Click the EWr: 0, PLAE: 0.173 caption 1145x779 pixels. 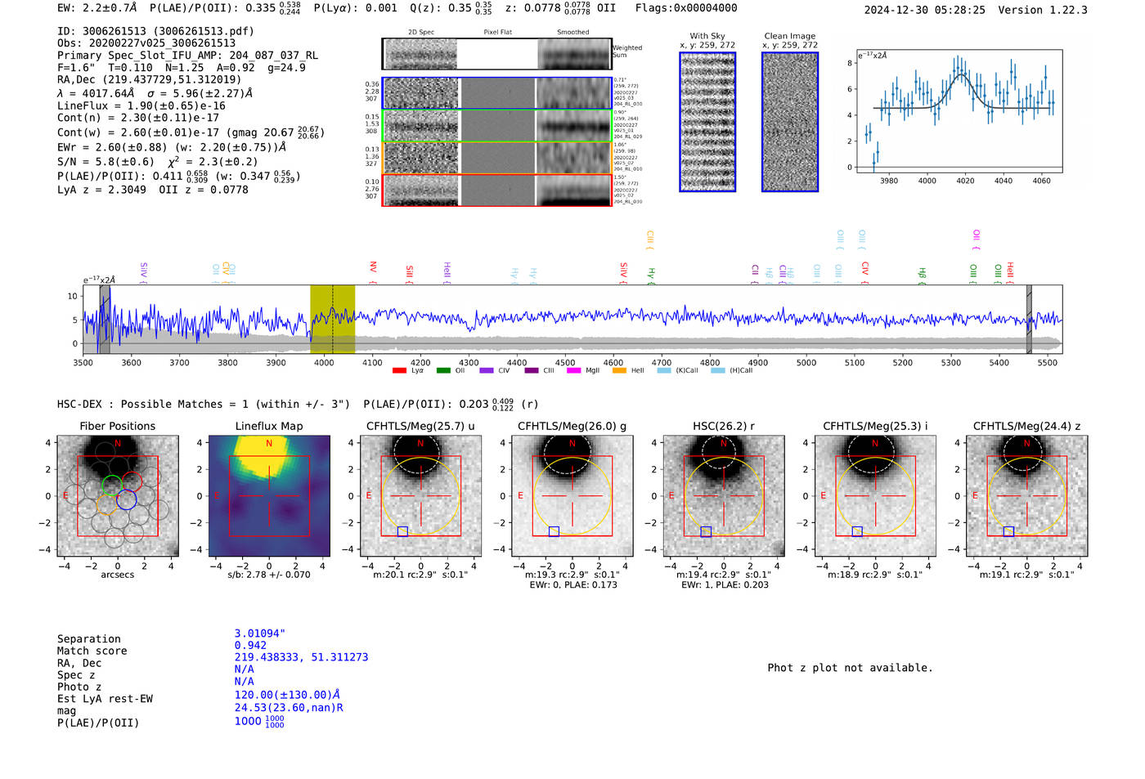[x=573, y=585]
